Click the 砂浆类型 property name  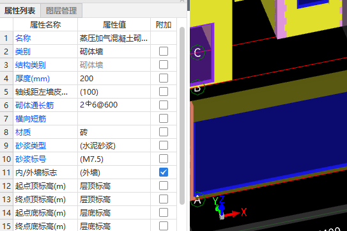click(31, 146)
